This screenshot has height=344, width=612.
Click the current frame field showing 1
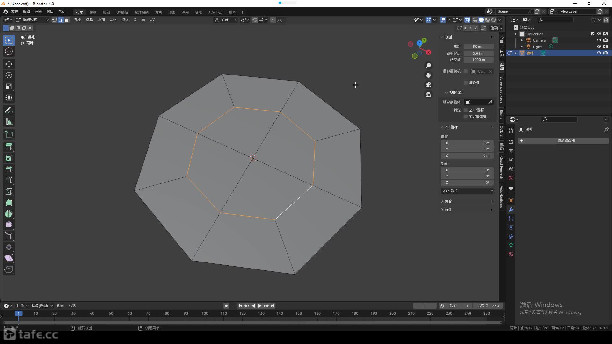pyautogui.click(x=425, y=306)
